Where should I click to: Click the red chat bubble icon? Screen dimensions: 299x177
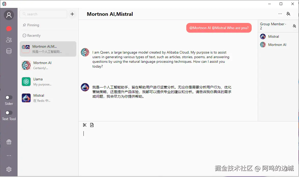[9, 29]
